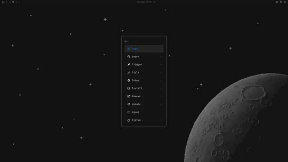Click the volume icon in the top bar
The image size is (288, 162).
click(x=281, y=2)
